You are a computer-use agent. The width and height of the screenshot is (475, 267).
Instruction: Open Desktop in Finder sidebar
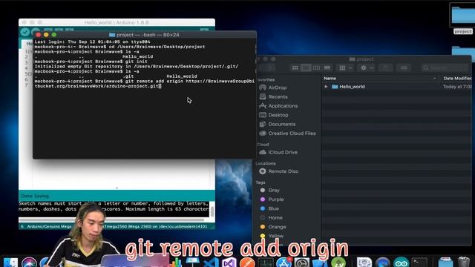(274, 115)
